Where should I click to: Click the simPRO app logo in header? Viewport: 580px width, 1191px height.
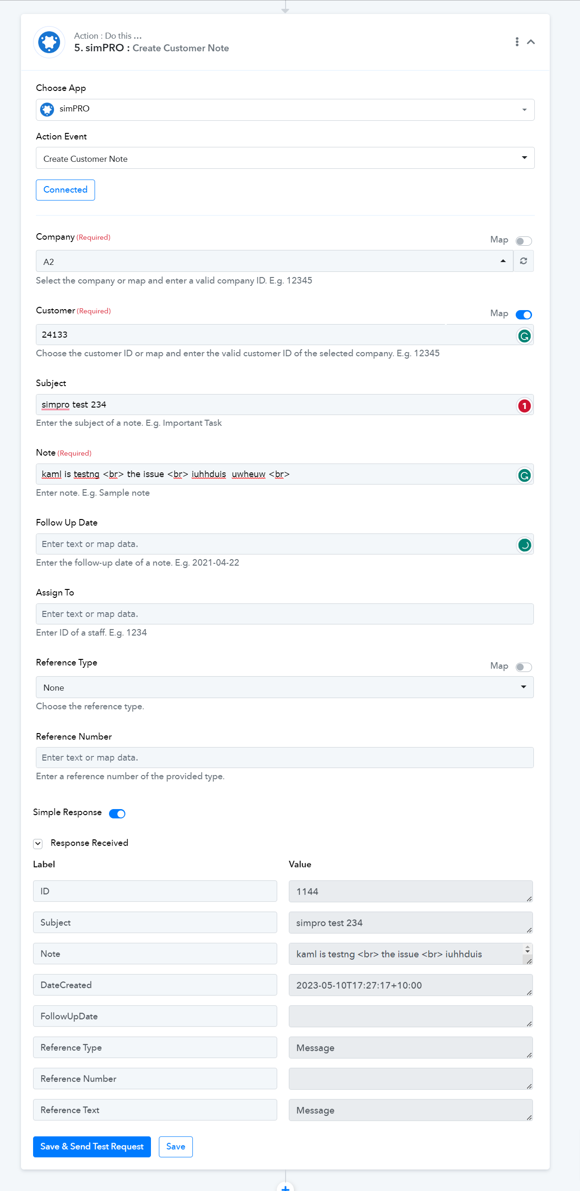coord(49,42)
